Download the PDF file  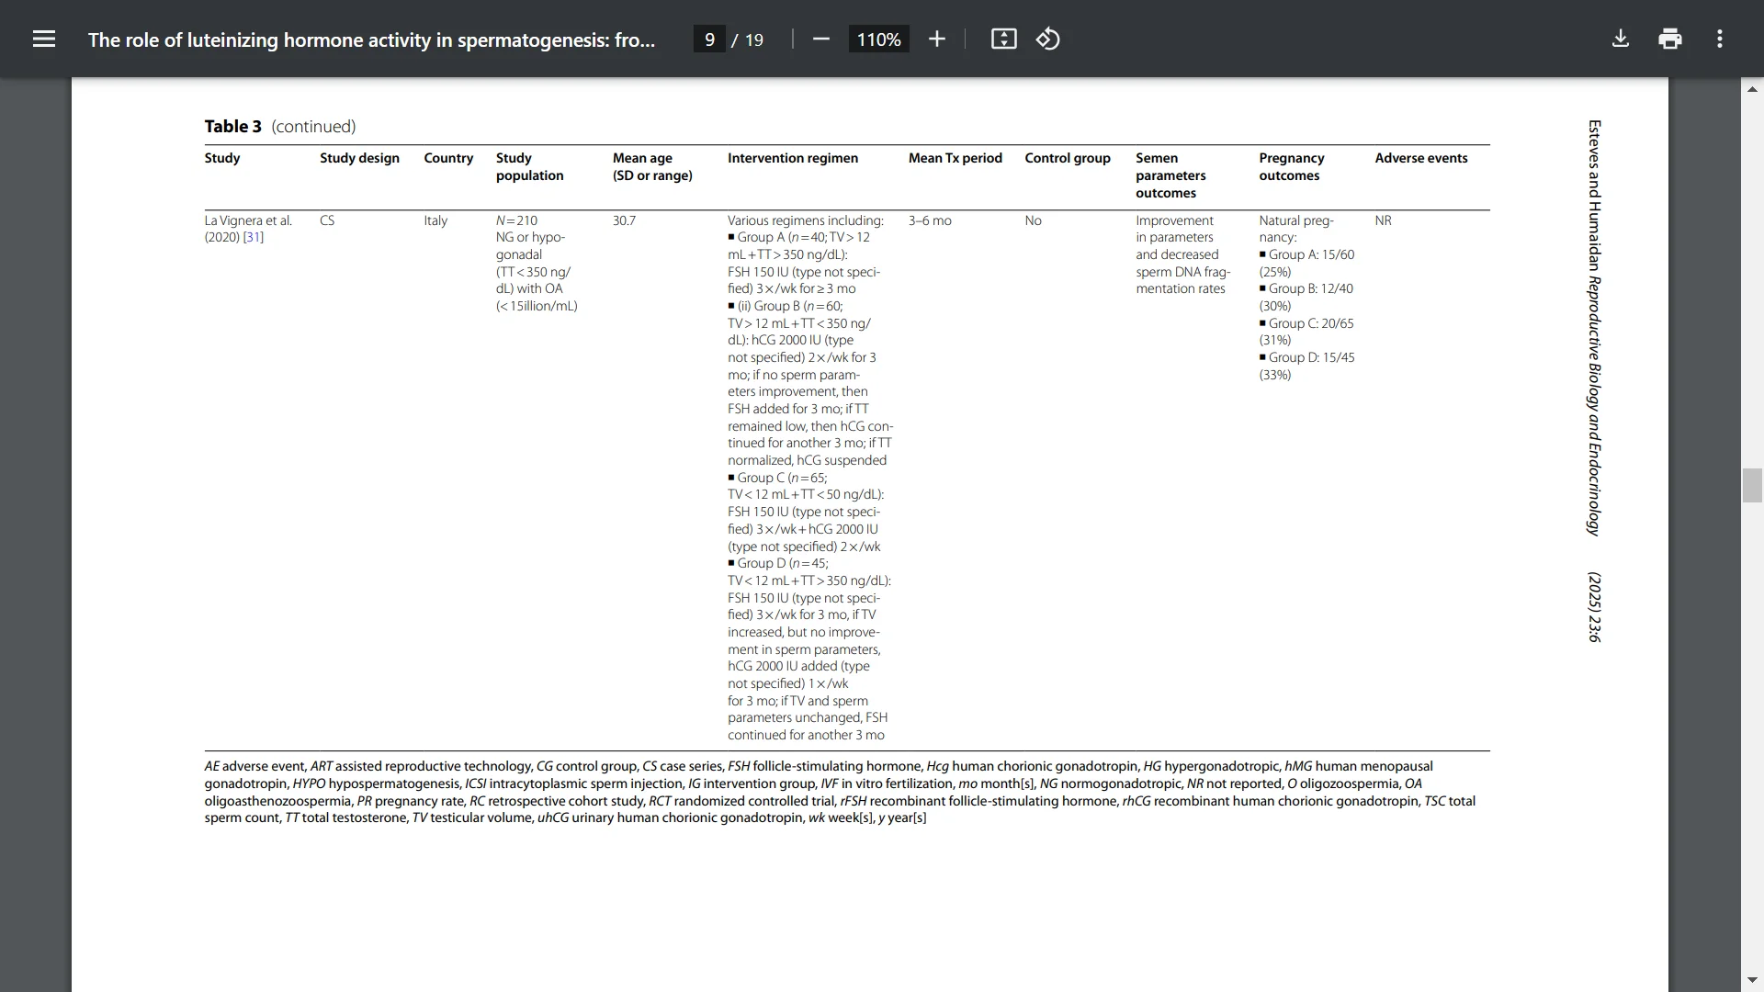[1621, 39]
